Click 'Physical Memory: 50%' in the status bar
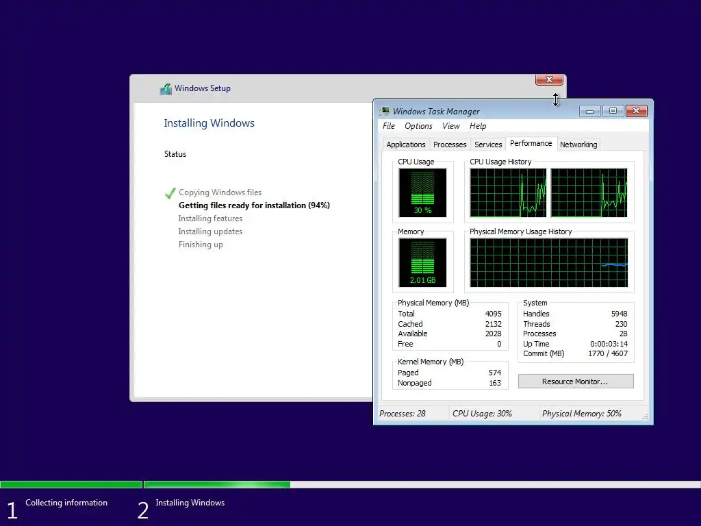The width and height of the screenshot is (701, 526). click(x=582, y=414)
